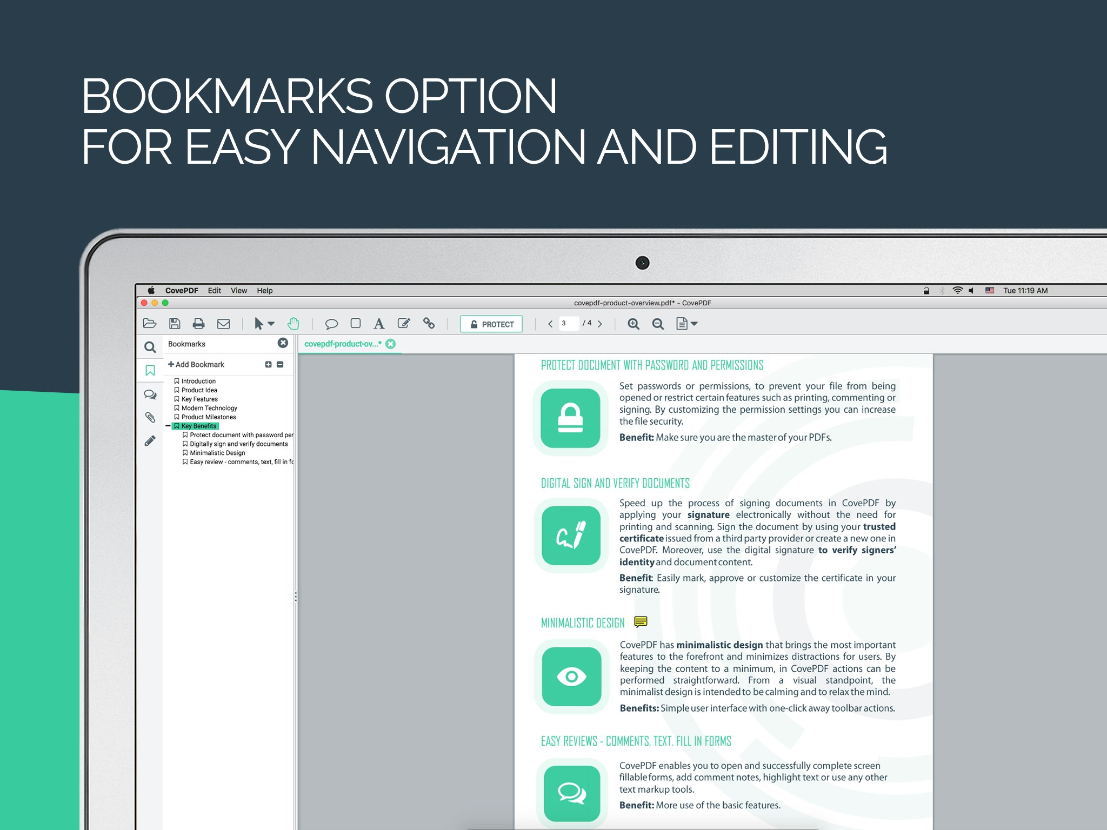The height and width of the screenshot is (830, 1107).
Task: Open the selection cursor tool dropdown arrow
Action: 271,324
